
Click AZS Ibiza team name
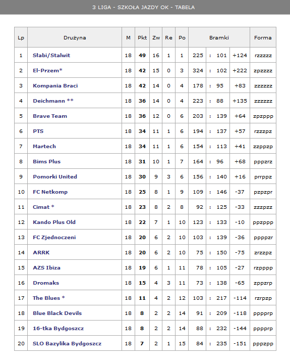point(46,267)
